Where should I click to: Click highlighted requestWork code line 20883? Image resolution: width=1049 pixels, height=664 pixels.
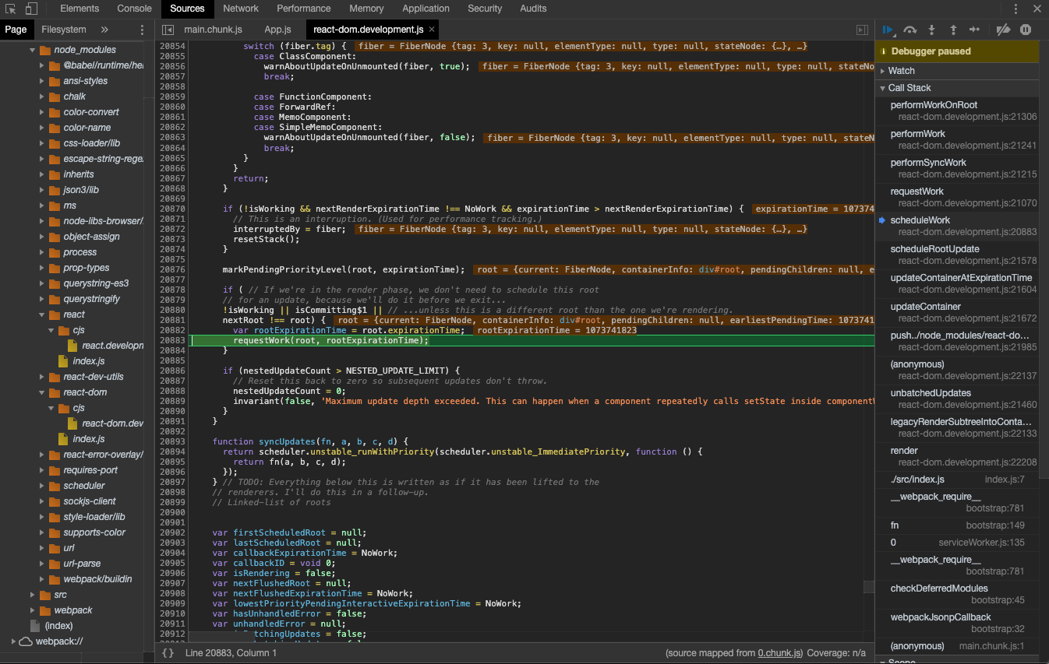coord(532,340)
